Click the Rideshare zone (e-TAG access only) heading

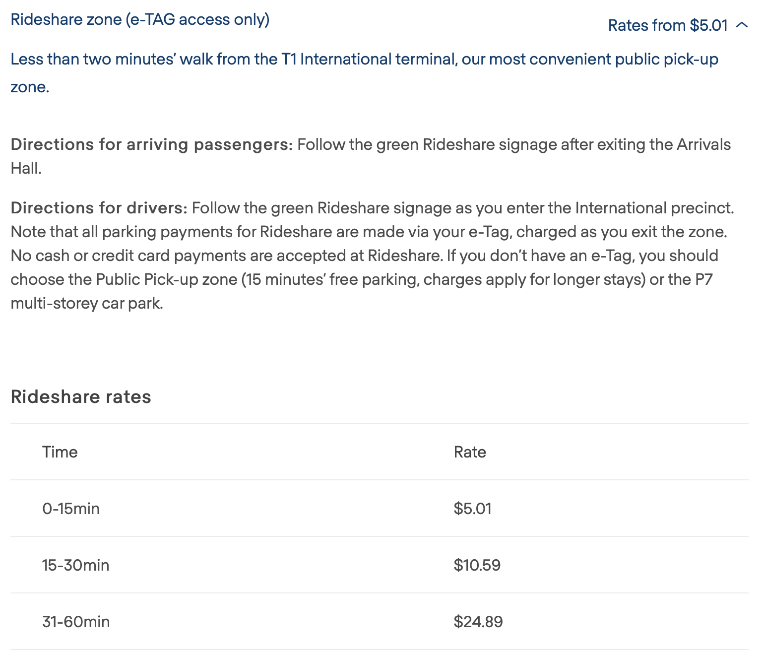coord(140,19)
